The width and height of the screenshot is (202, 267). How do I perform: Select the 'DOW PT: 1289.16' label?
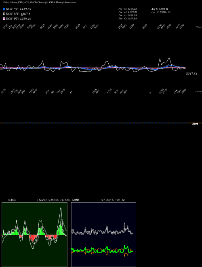point(19,19)
